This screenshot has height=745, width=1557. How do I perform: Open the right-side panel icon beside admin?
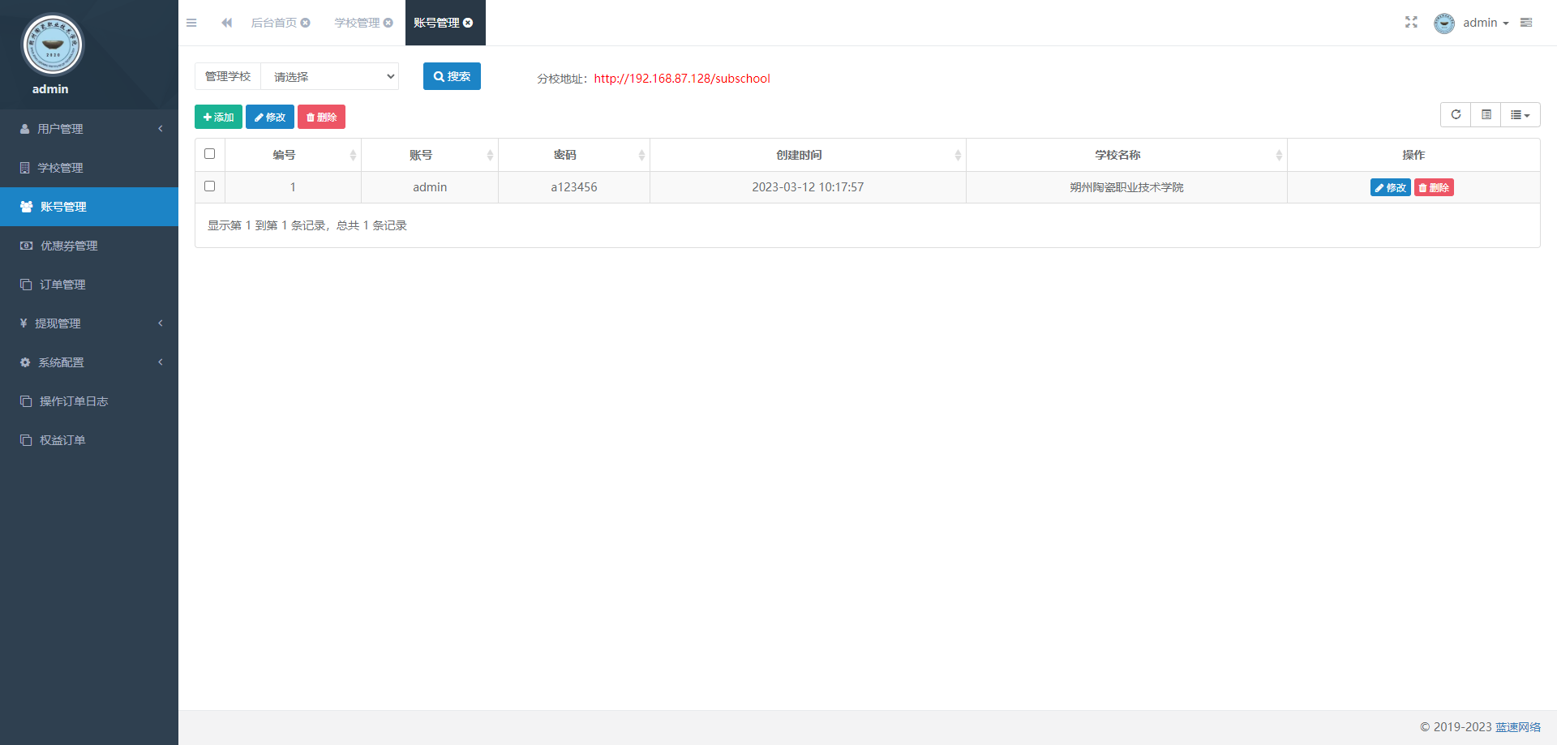[1526, 23]
